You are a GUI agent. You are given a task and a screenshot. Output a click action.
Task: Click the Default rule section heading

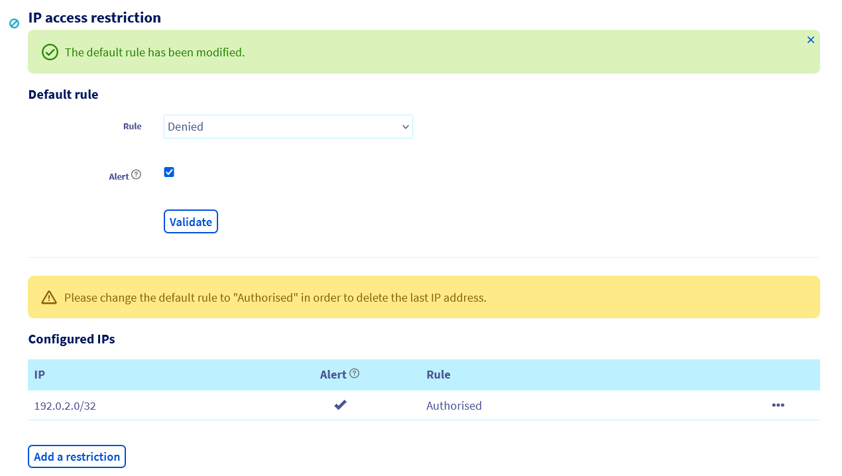coord(63,95)
